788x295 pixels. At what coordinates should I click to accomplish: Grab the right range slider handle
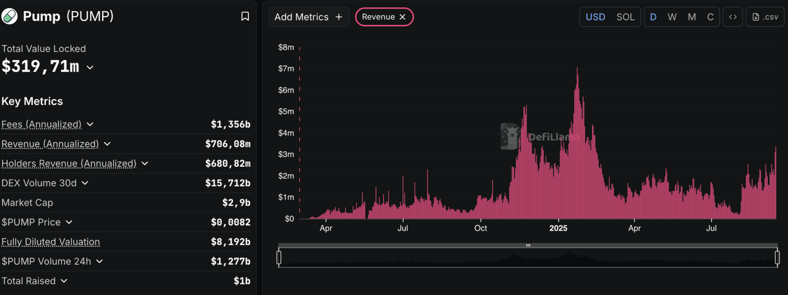click(x=777, y=257)
